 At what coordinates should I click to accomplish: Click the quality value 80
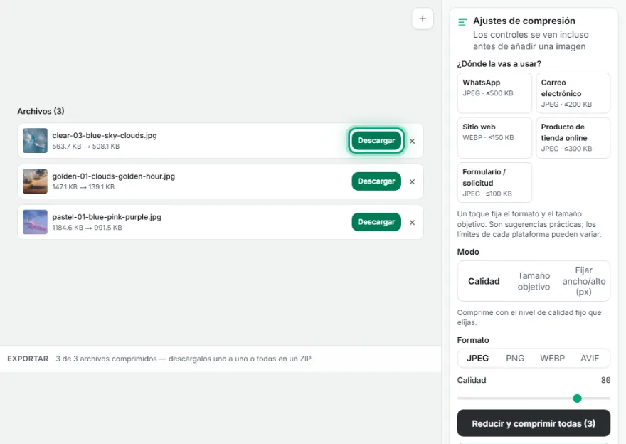pos(605,380)
